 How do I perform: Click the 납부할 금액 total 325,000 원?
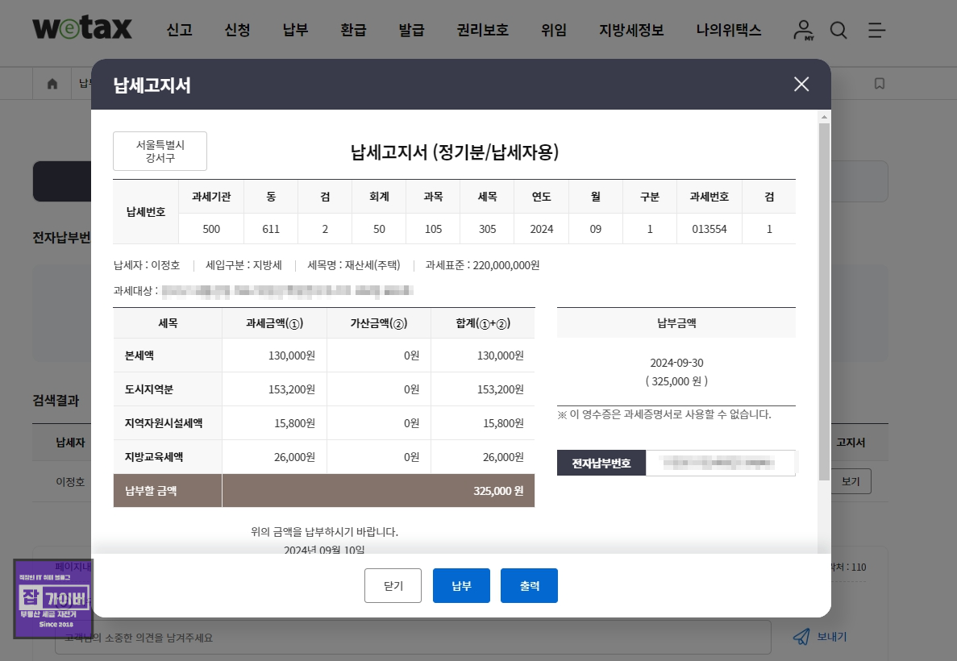498,491
